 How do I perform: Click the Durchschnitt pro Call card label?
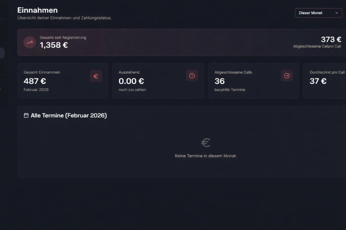[x=327, y=72]
